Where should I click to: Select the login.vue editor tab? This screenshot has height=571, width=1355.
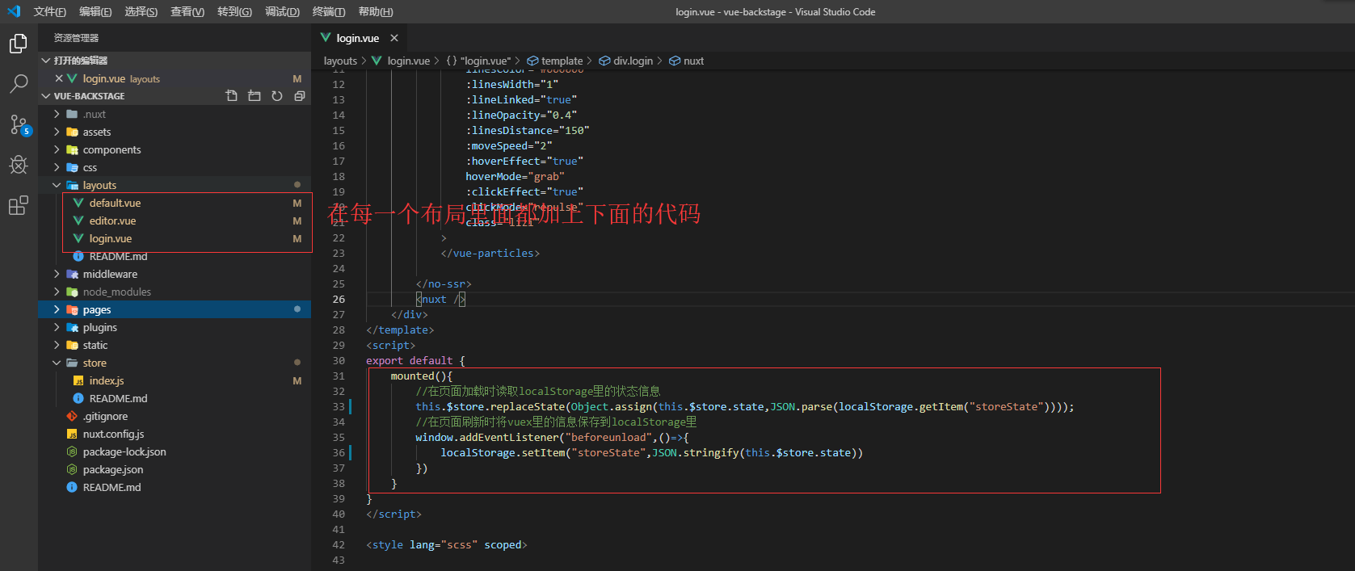(358, 38)
